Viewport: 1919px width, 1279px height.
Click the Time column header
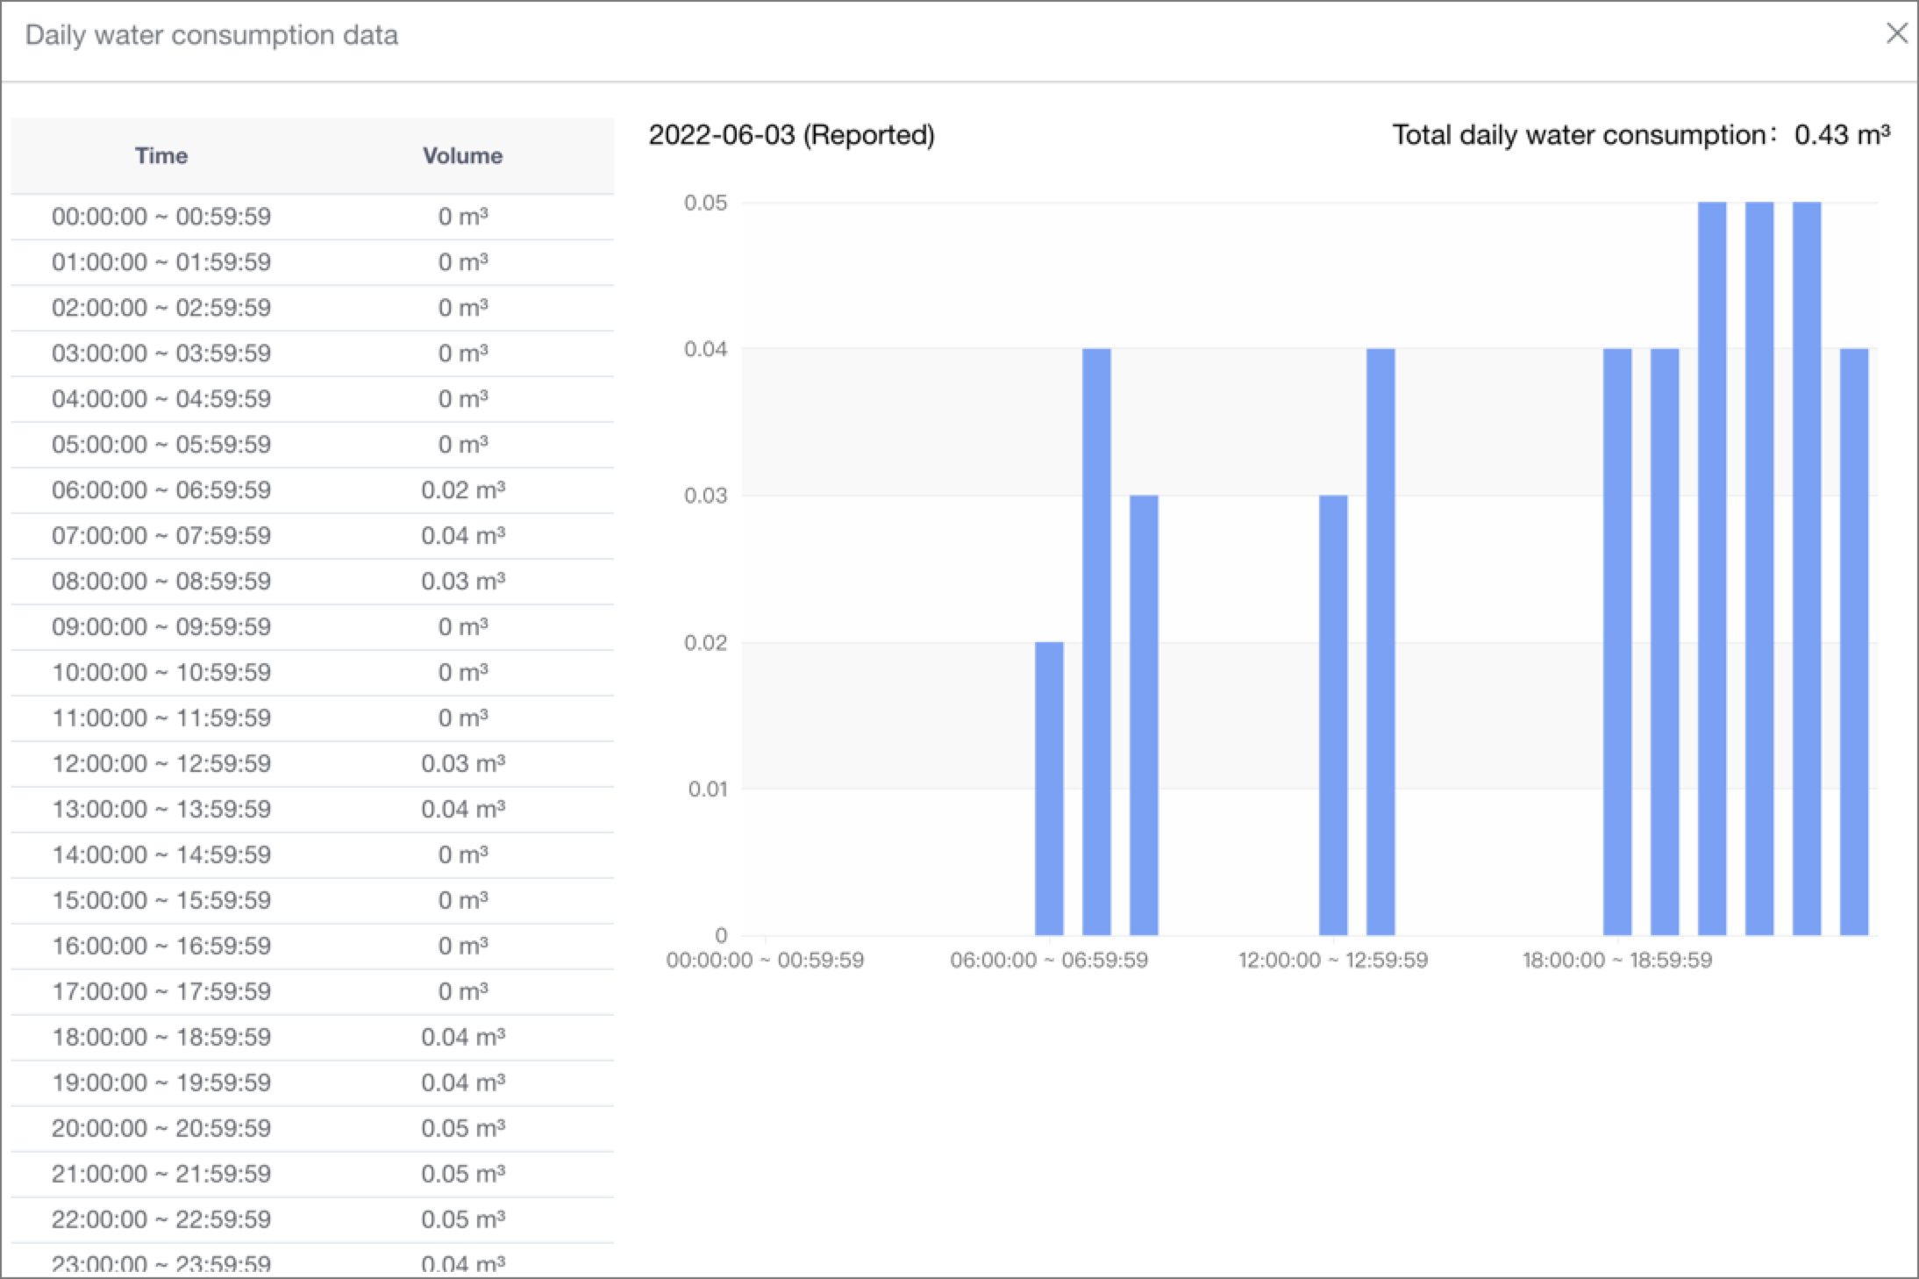161,155
